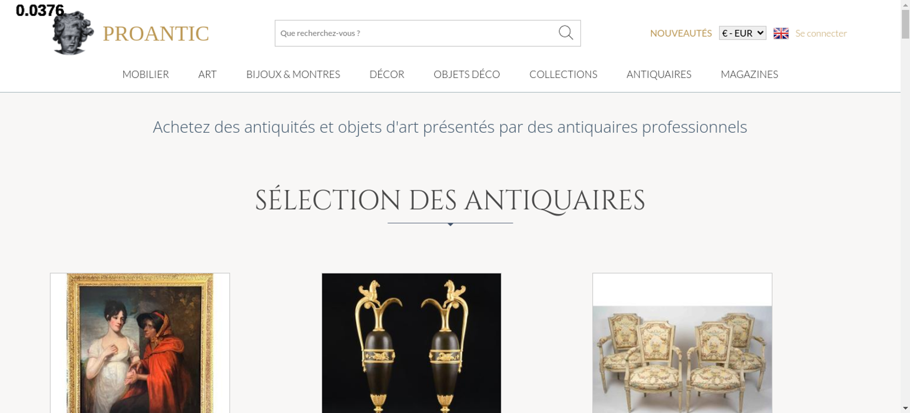Focus the 'Que recherchez-vous ?' search field
The height and width of the screenshot is (413, 910).
(x=416, y=33)
